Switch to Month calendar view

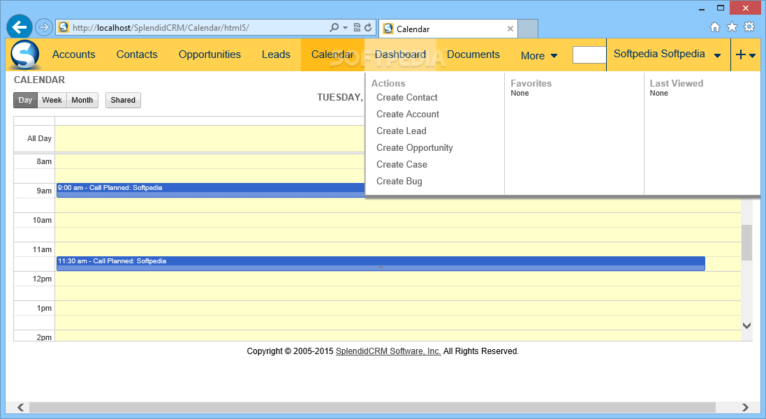tap(82, 100)
